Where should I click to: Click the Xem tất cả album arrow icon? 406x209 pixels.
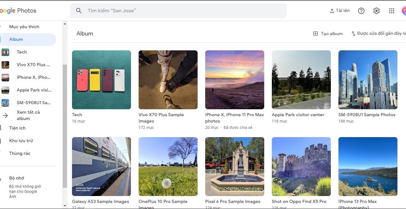point(5,116)
